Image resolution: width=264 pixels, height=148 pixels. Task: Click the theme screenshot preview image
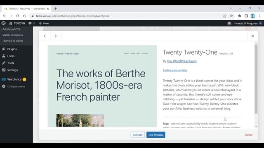point(102,86)
